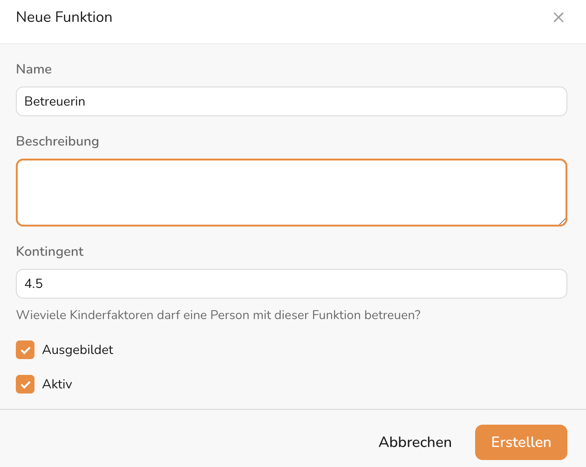Cancel with the Abbrechen button

click(x=415, y=442)
